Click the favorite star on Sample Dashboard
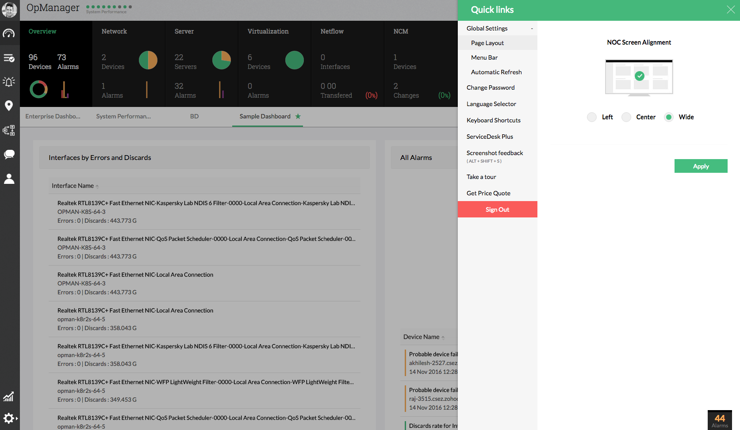This screenshot has height=430, width=740. click(298, 116)
